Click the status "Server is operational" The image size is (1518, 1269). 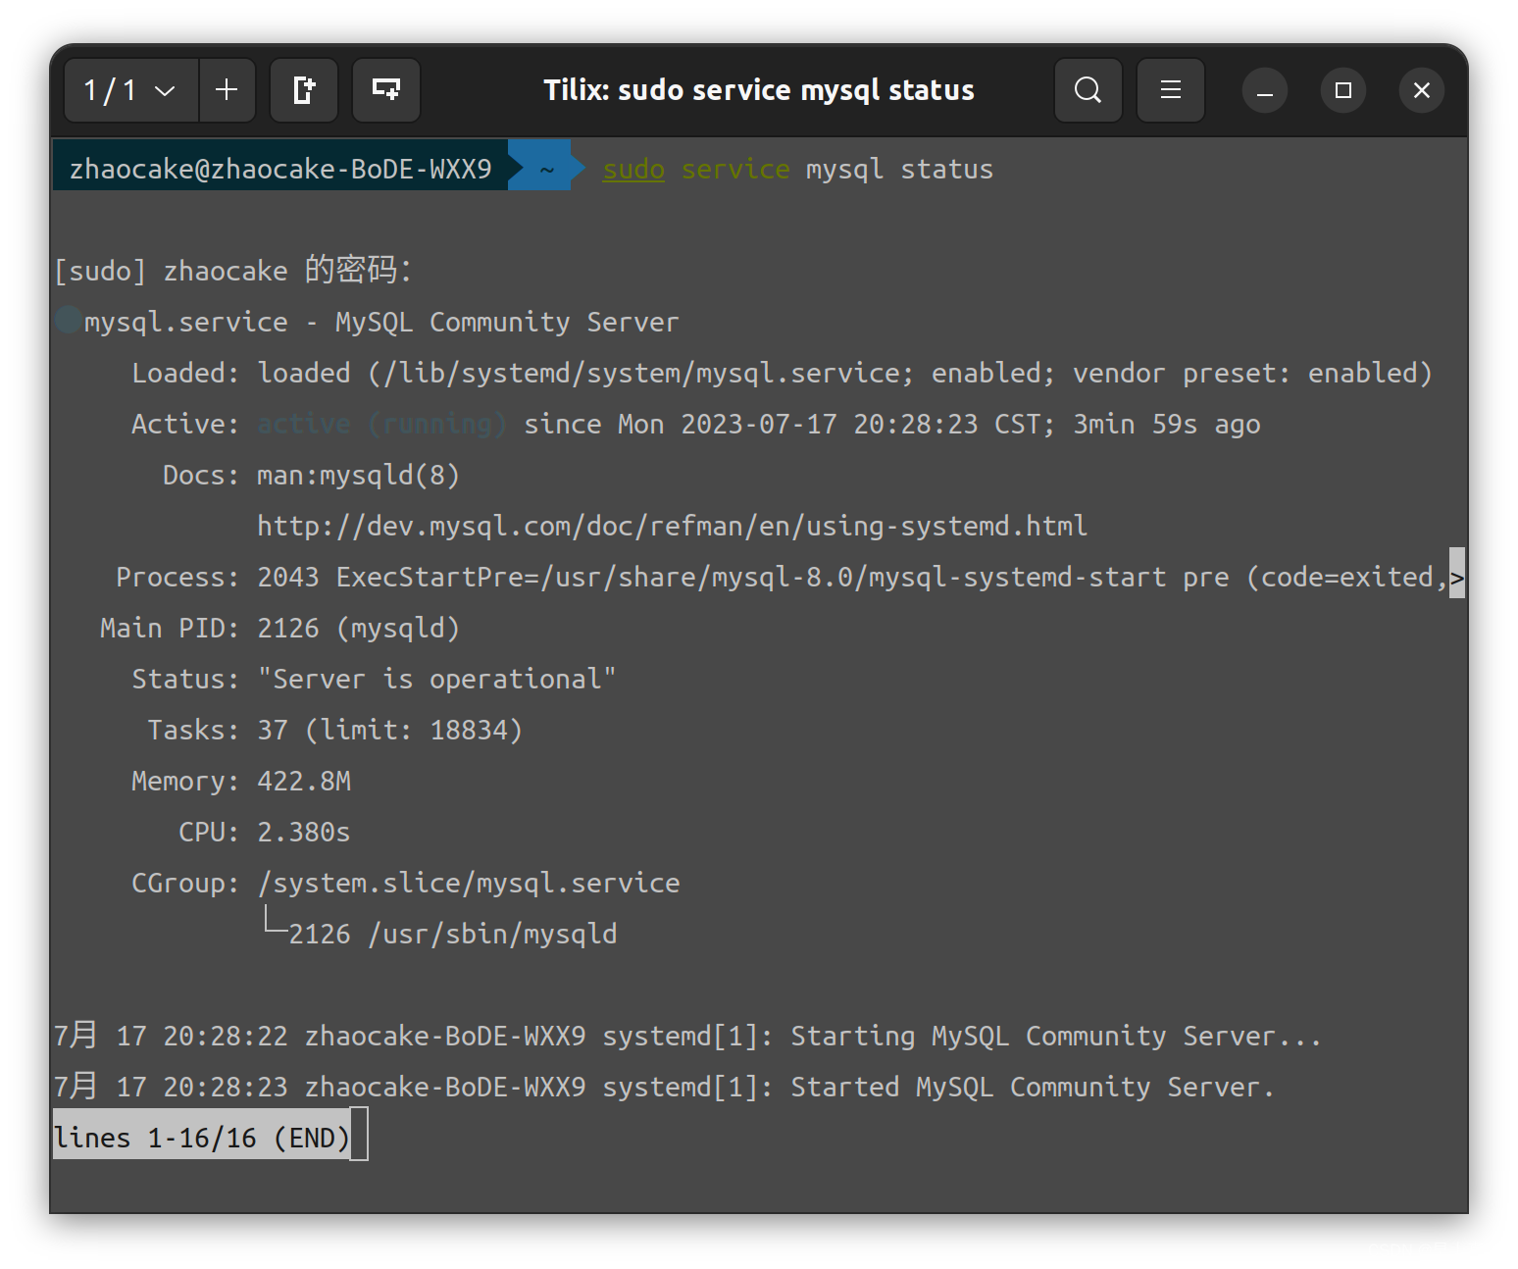tap(436, 679)
